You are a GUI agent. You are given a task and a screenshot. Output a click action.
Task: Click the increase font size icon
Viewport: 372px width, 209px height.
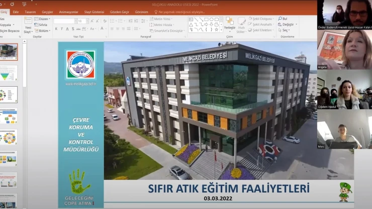91,21
